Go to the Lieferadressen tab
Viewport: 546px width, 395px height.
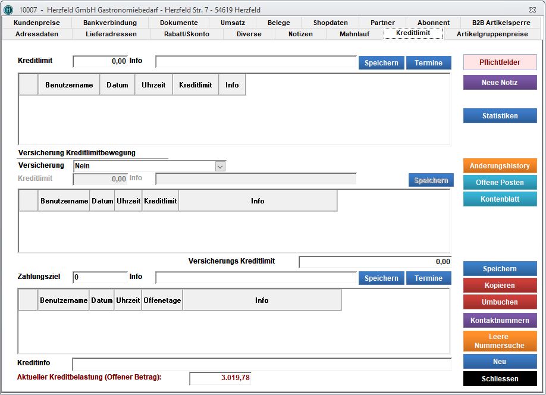[111, 34]
